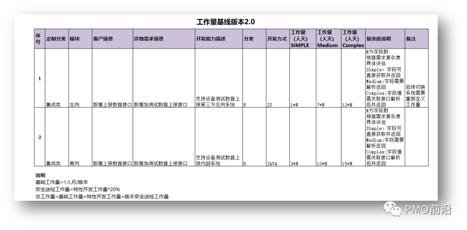Click the 模块 column header
Viewport: 467px width, 230px height.
pos(80,39)
